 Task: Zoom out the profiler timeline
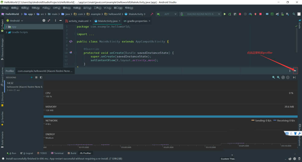274,77
